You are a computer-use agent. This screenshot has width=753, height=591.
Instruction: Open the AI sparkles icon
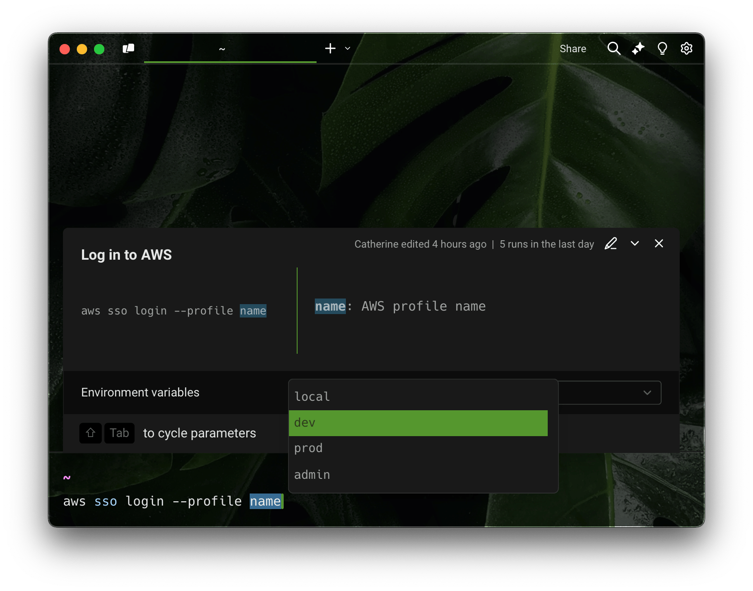[x=638, y=48]
